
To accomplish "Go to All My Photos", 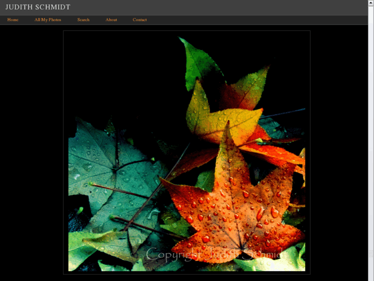I will click(x=48, y=20).
